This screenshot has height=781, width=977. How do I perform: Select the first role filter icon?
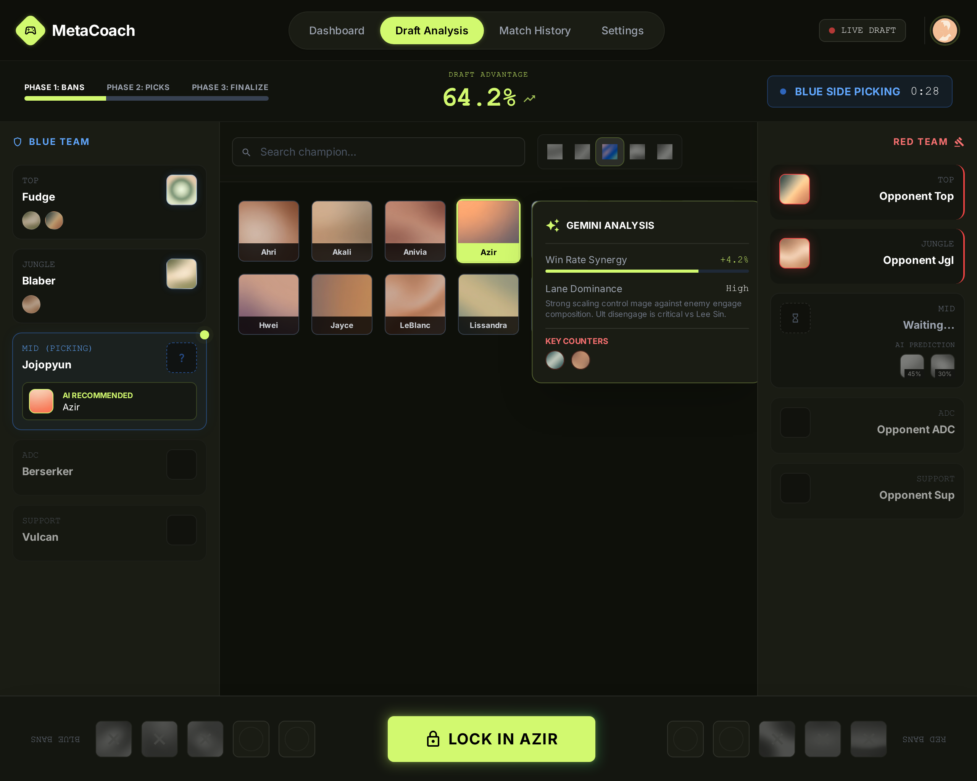click(x=555, y=152)
